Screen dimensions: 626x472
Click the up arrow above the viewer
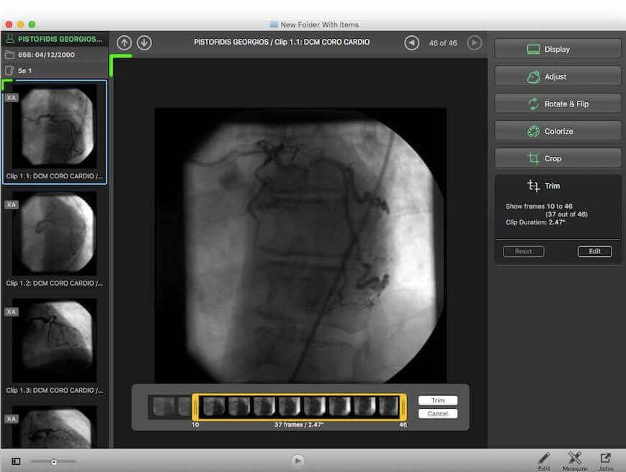[x=124, y=42]
